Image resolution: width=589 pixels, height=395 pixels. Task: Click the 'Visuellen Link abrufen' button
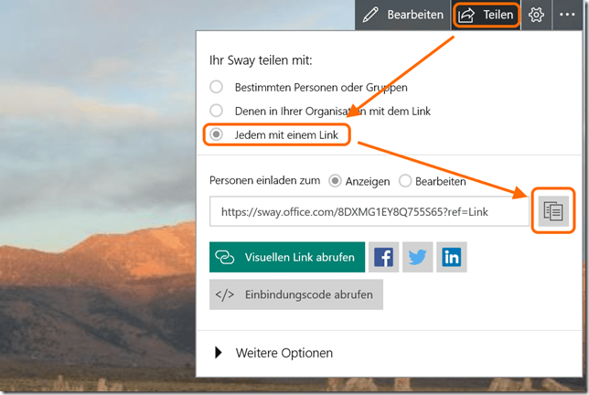coord(287,258)
